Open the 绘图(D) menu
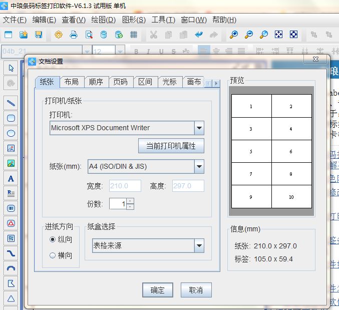 tap(104, 20)
